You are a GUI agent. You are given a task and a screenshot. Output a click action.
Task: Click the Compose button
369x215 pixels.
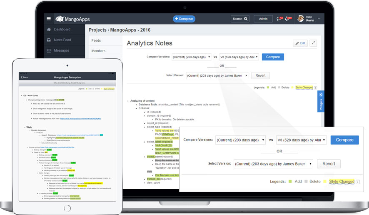(x=184, y=19)
